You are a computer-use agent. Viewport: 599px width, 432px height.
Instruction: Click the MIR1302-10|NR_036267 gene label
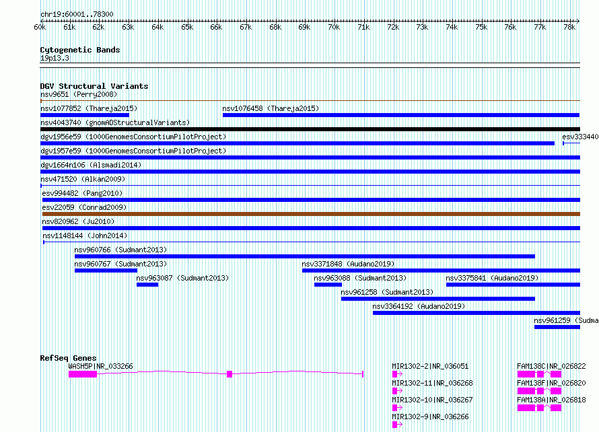[x=432, y=400]
